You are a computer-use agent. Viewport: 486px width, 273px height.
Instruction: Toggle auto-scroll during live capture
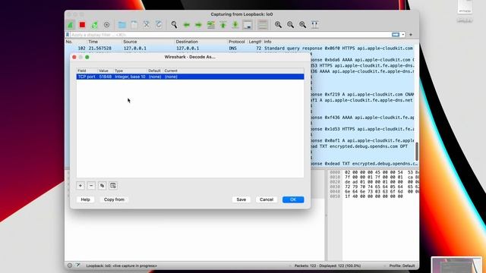pos(248,25)
